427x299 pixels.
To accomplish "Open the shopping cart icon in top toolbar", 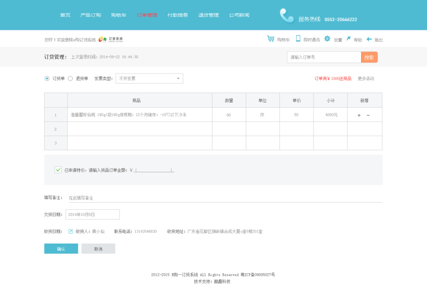I will [271, 39].
